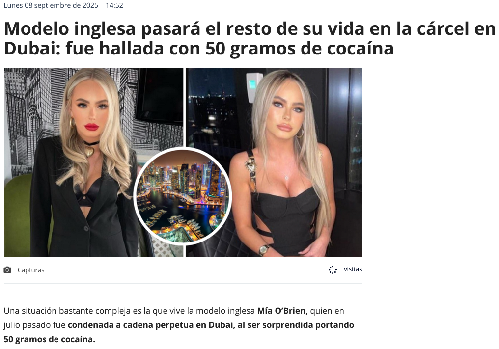Click the circular Dubai skyline inset image
Screen dimensions: 499x349
click(183, 196)
